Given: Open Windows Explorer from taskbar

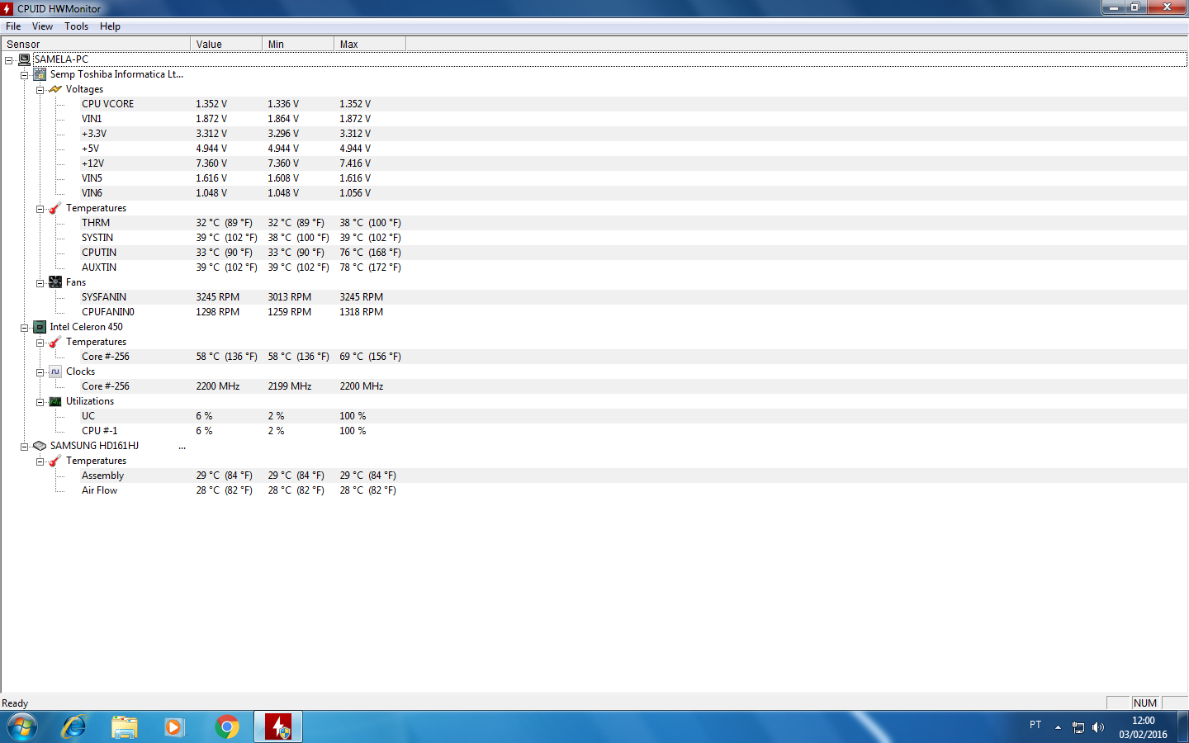Looking at the screenshot, I should 125,727.
